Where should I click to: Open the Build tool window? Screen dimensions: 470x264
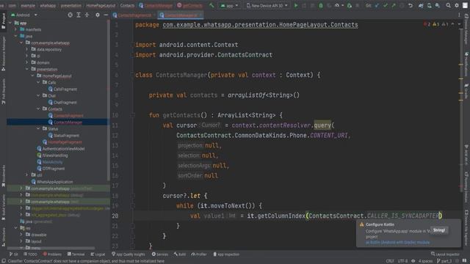click(179, 254)
